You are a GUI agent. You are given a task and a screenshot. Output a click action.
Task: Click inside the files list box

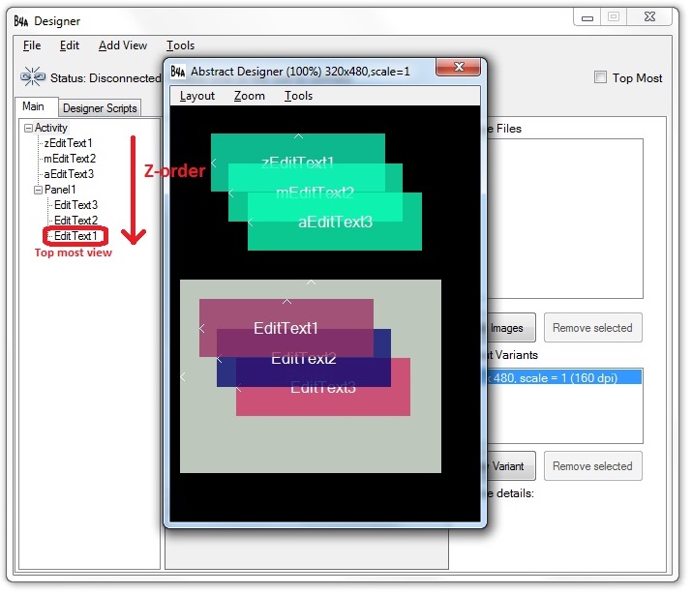[x=565, y=219]
